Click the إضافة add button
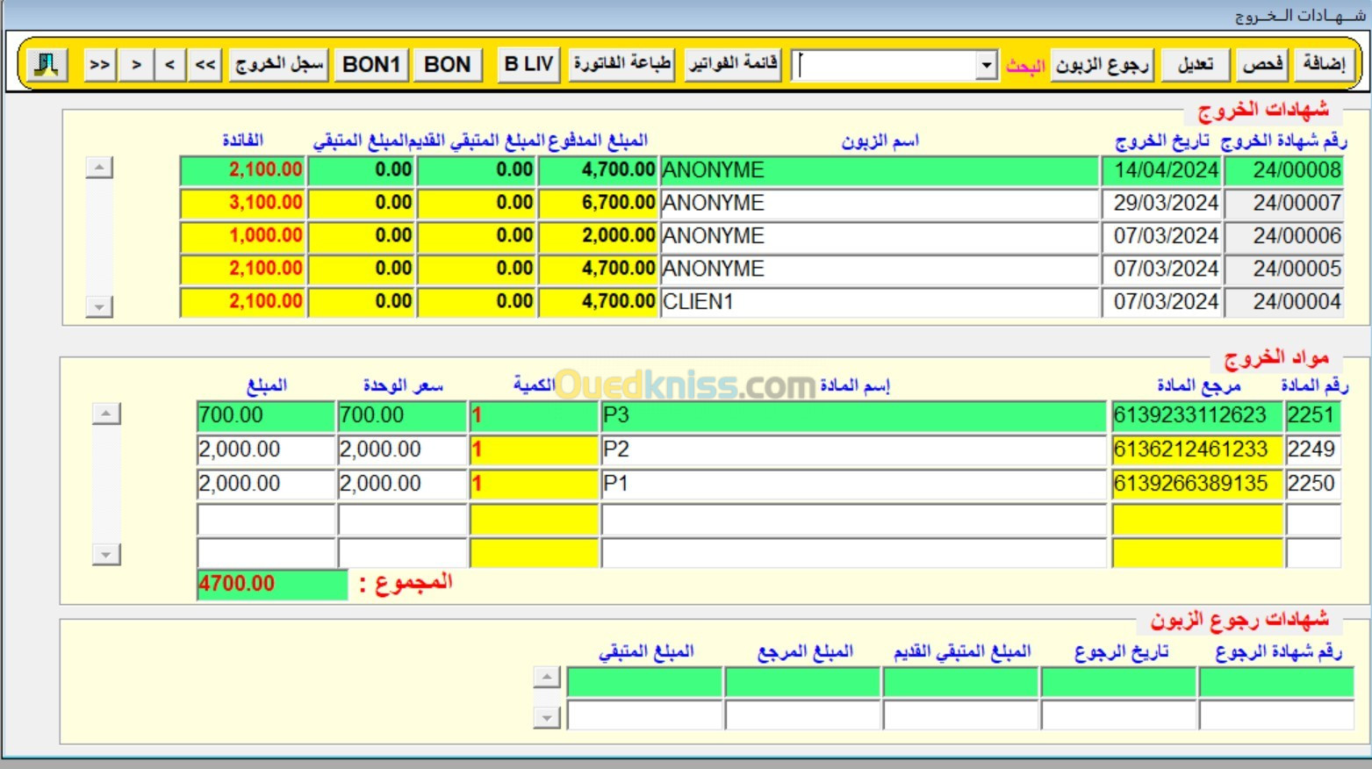The width and height of the screenshot is (1372, 769). 1324,64
